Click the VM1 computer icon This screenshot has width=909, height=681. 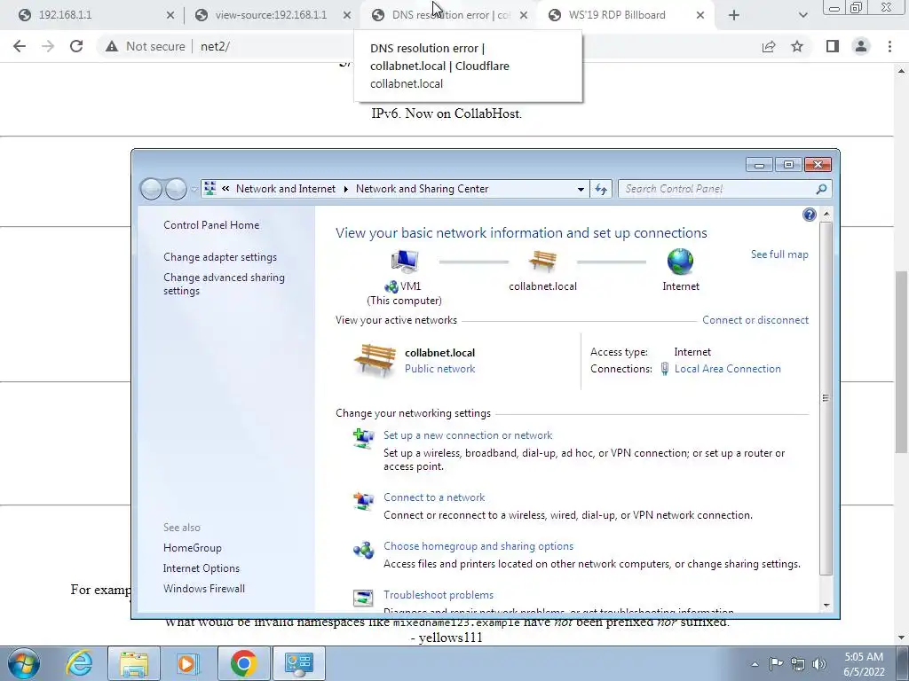tap(404, 262)
